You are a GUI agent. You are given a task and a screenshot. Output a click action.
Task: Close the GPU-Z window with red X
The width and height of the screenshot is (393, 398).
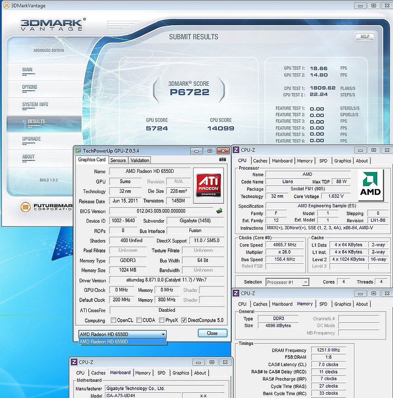[x=223, y=151]
